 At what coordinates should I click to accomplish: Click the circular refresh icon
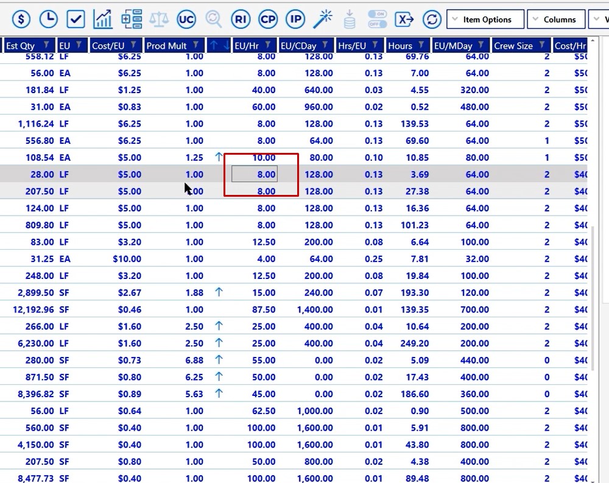pyautogui.click(x=432, y=19)
